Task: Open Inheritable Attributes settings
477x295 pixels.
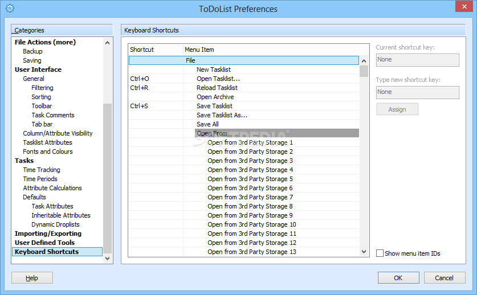Action: tap(61, 215)
